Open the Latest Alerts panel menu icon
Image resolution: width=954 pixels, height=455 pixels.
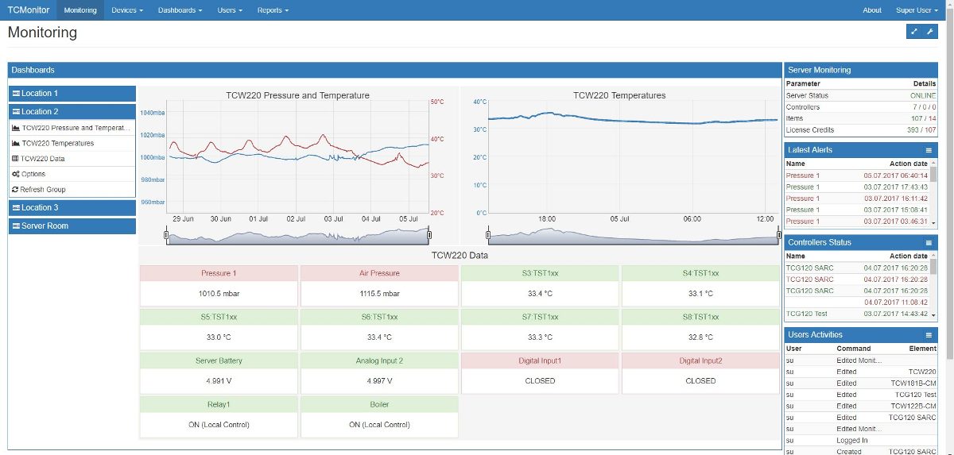[x=929, y=150]
